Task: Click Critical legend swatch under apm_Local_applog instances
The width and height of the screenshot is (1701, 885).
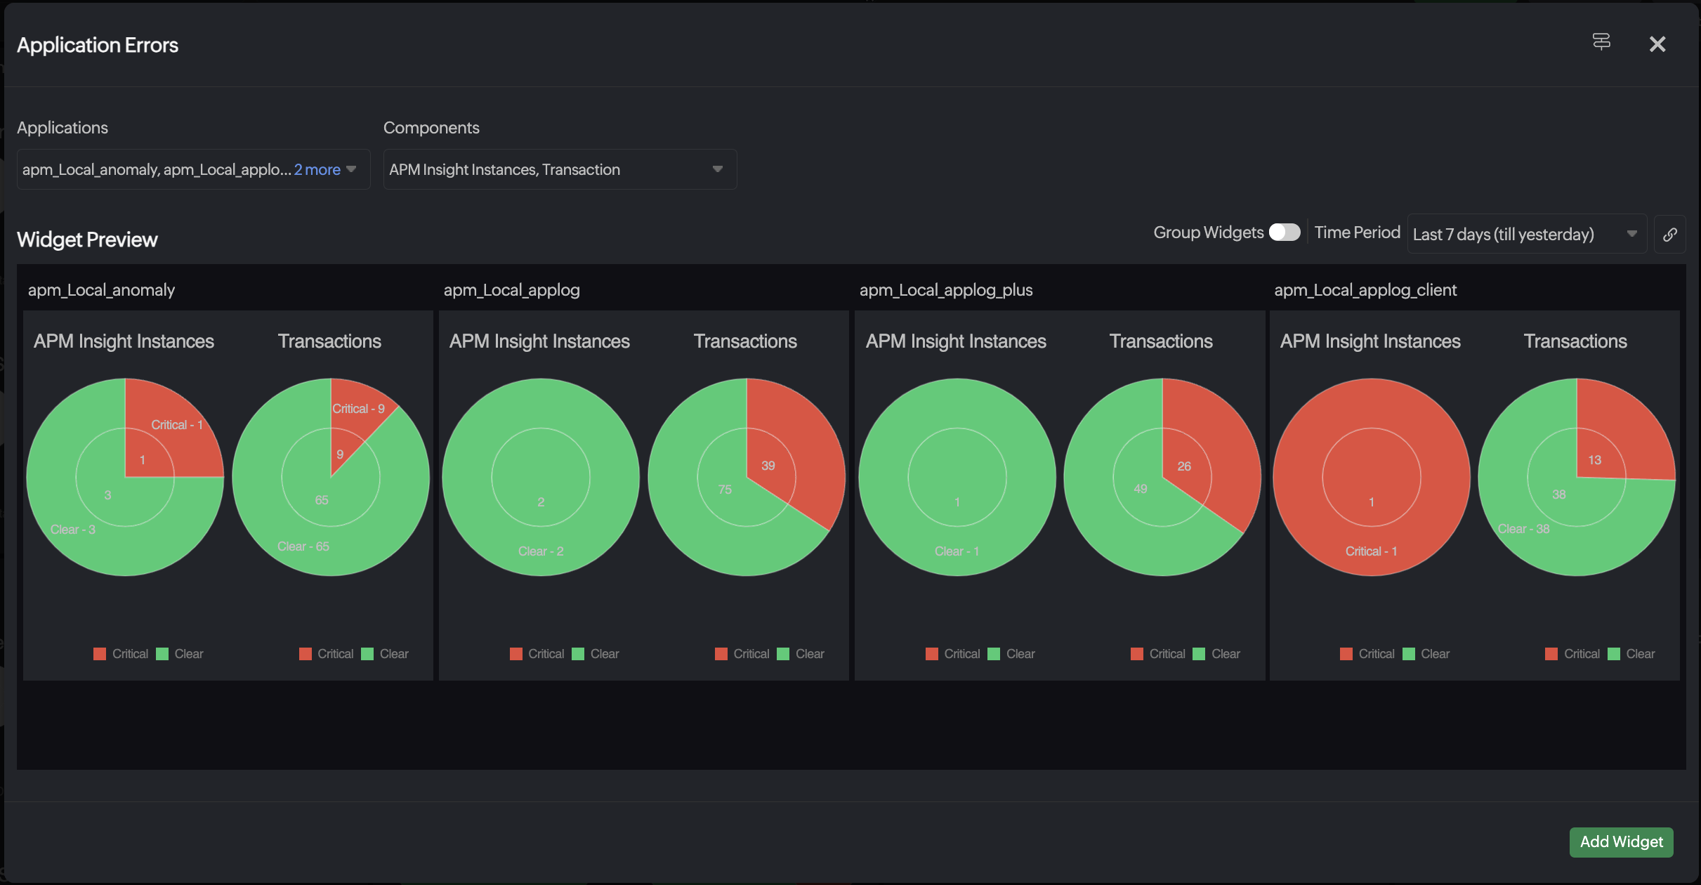Action: (516, 654)
